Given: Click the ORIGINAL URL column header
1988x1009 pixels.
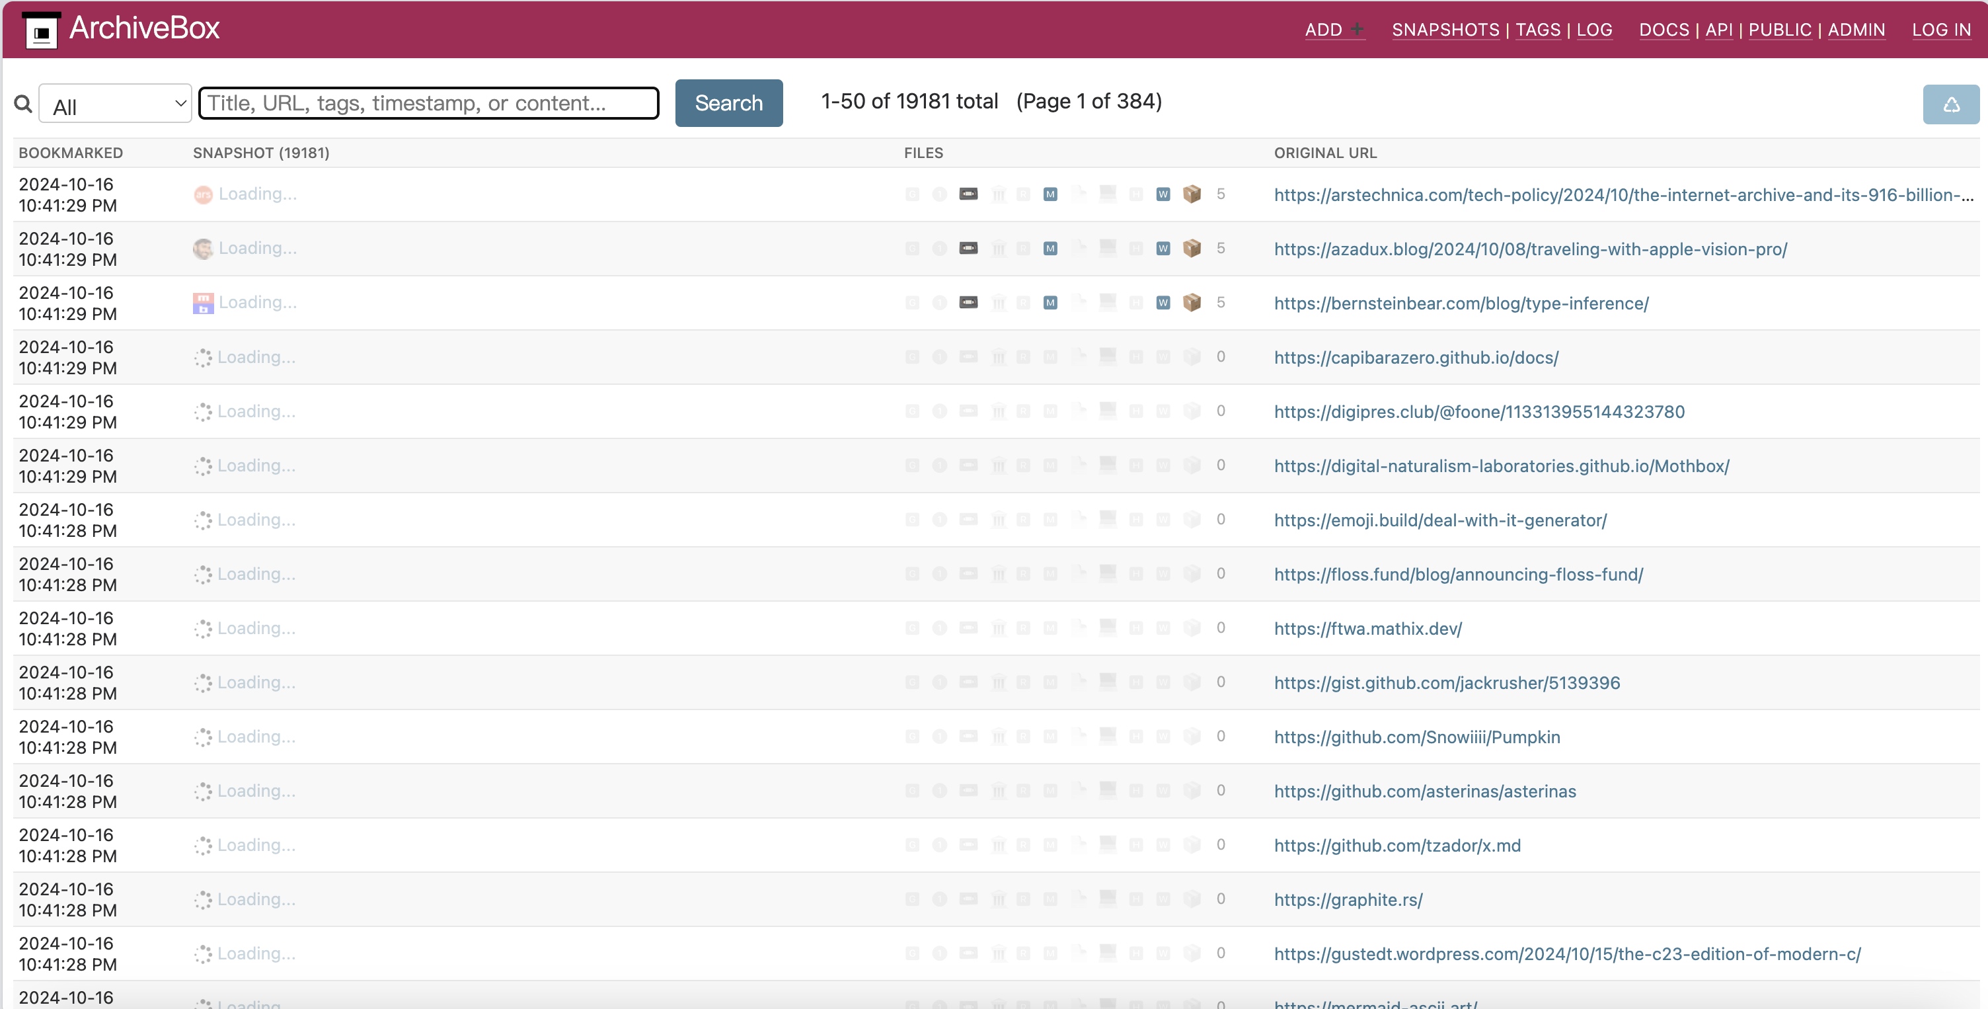Looking at the screenshot, I should [1324, 152].
